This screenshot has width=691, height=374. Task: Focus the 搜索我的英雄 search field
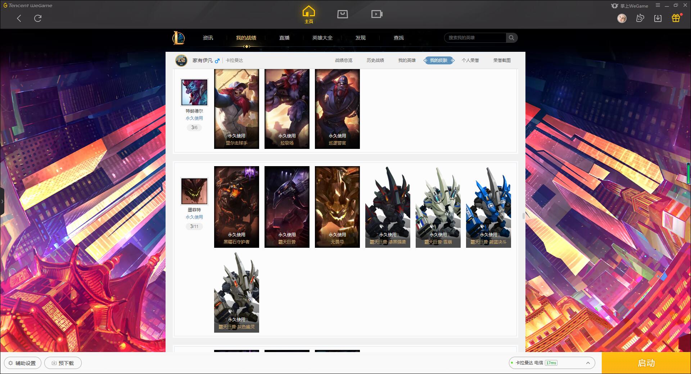[x=475, y=38]
